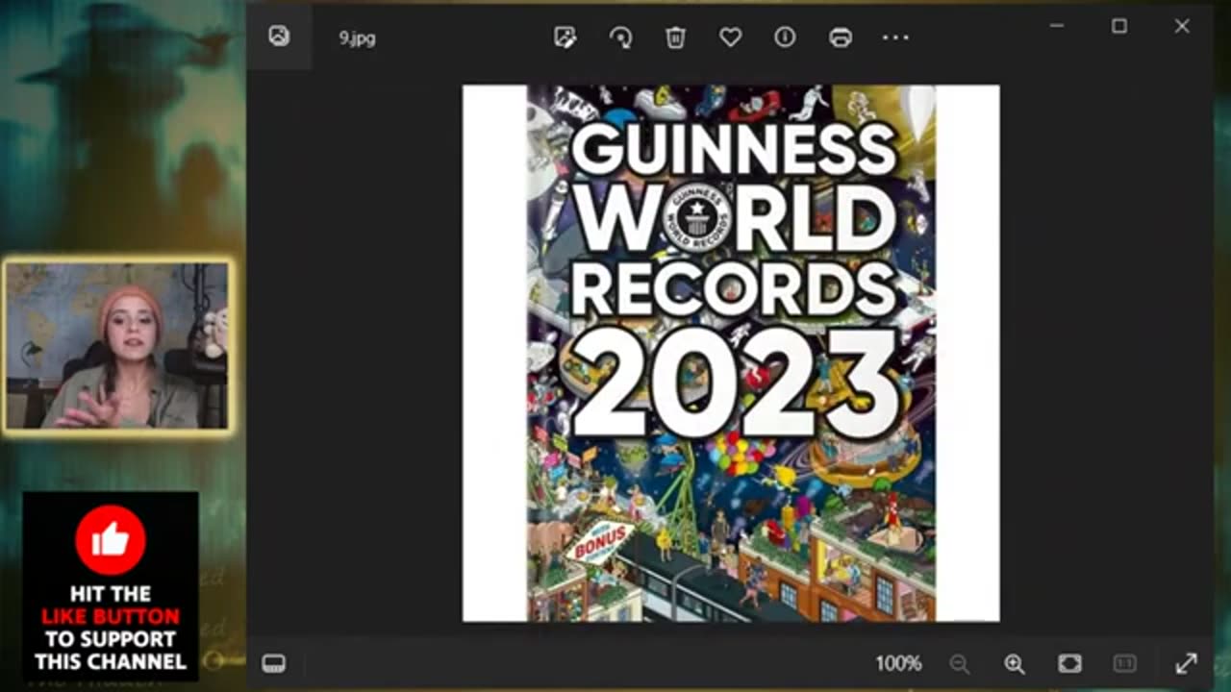This screenshot has width=1231, height=692.
Task: Close the Photos window
Action: click(1182, 27)
